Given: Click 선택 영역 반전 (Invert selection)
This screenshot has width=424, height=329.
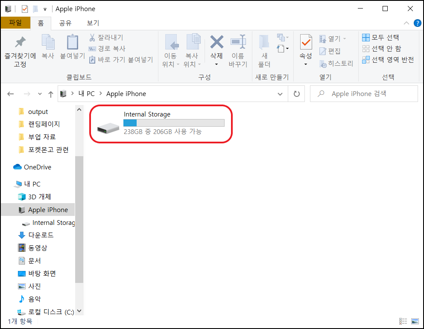Looking at the screenshot, I should click(x=388, y=60).
